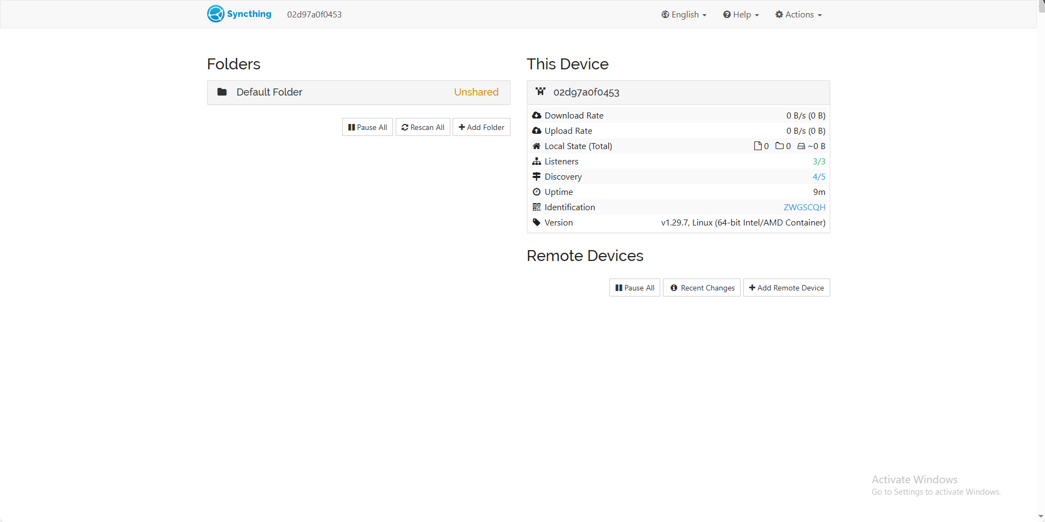Click the 4/5 discovery value
The width and height of the screenshot is (1045, 522).
click(x=819, y=176)
